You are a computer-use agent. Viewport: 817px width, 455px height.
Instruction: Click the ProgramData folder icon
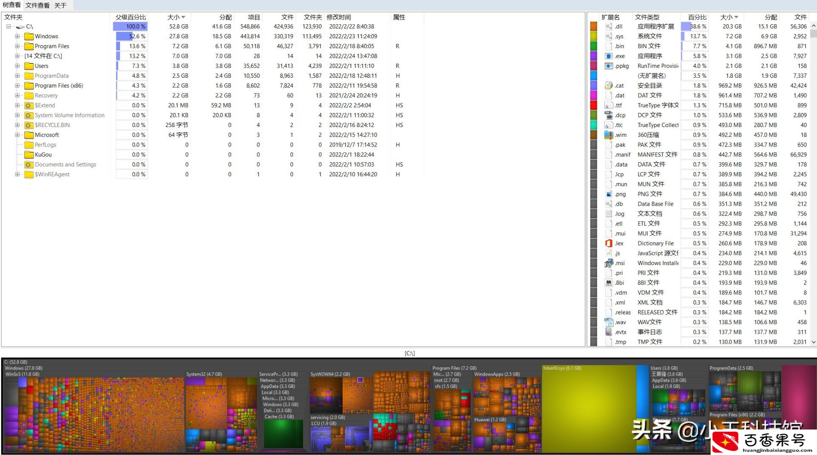pos(29,76)
